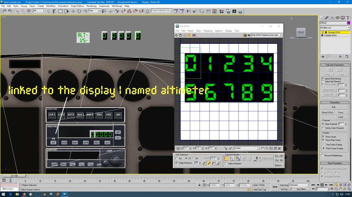This screenshot has height=197, width=352.
Task: Open the Mapping menu in Edit UVWs
Action: click(208, 31)
